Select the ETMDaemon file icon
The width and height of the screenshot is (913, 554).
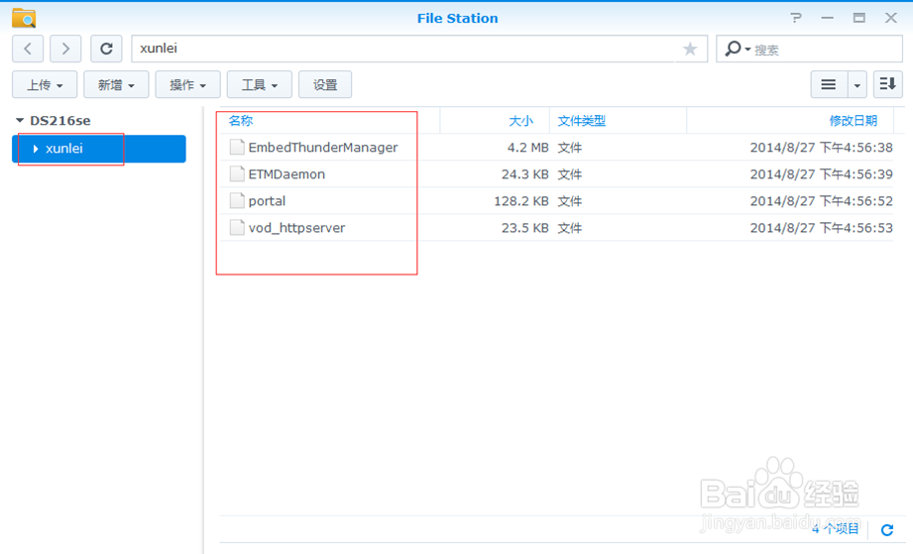coord(236,174)
